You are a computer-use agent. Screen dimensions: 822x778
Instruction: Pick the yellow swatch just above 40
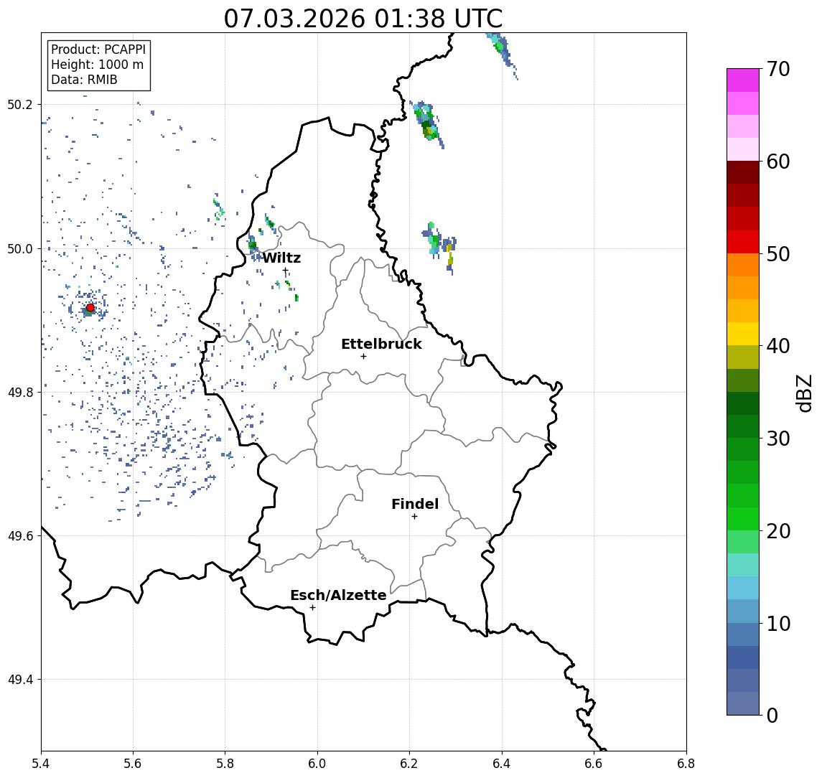coord(743,334)
